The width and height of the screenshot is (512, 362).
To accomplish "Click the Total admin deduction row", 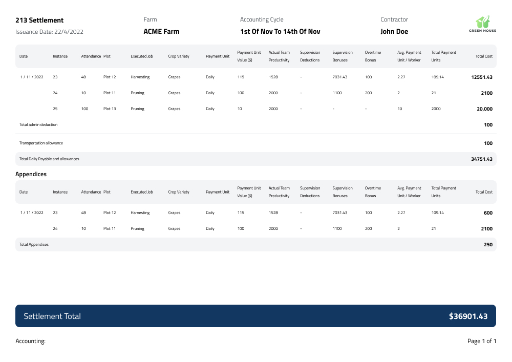I will click(x=38, y=124).
